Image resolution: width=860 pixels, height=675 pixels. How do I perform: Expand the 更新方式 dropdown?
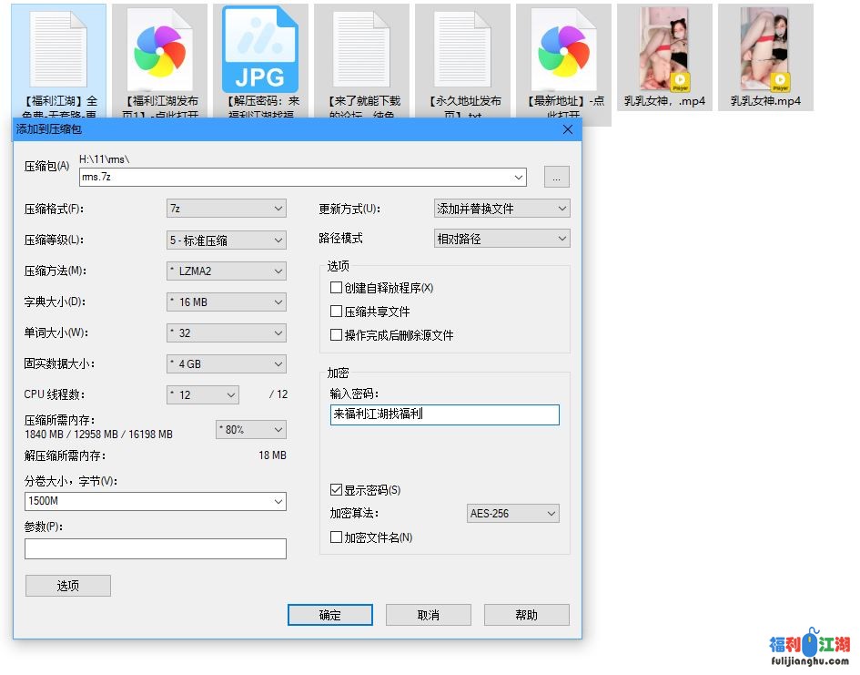tap(501, 209)
